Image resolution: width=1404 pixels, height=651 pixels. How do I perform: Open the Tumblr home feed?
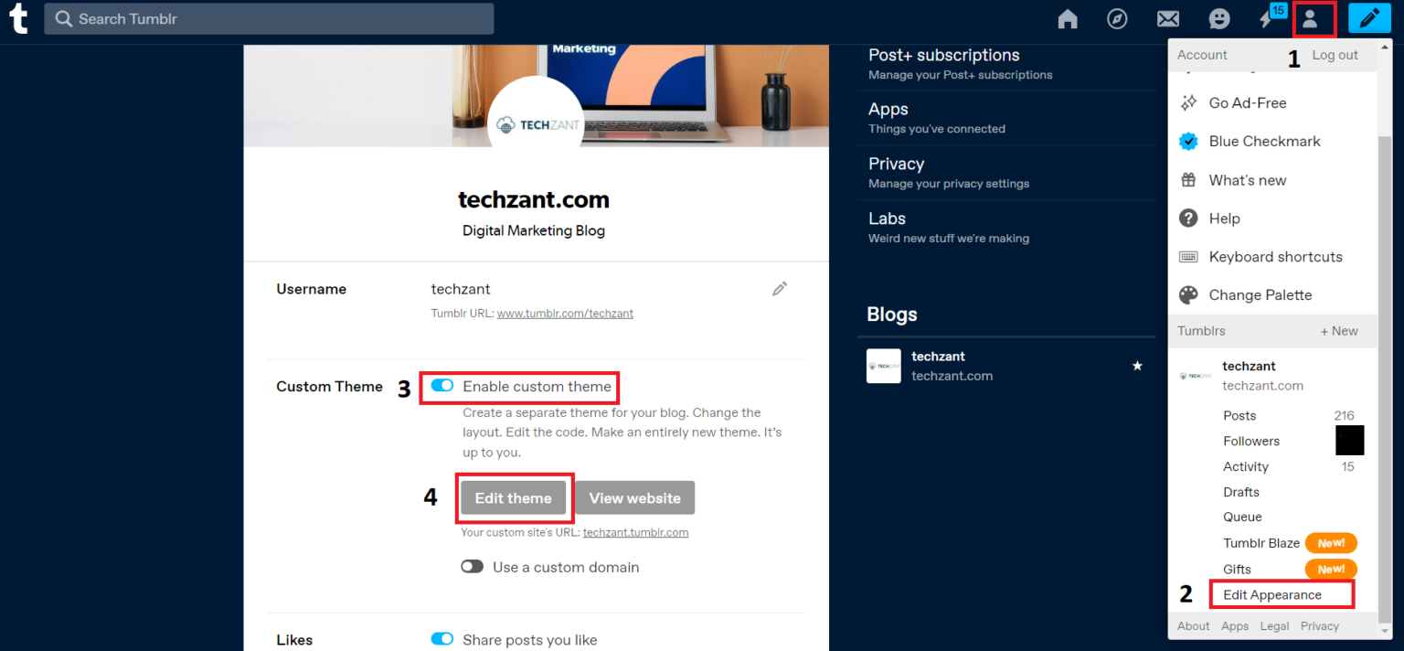coord(1067,18)
